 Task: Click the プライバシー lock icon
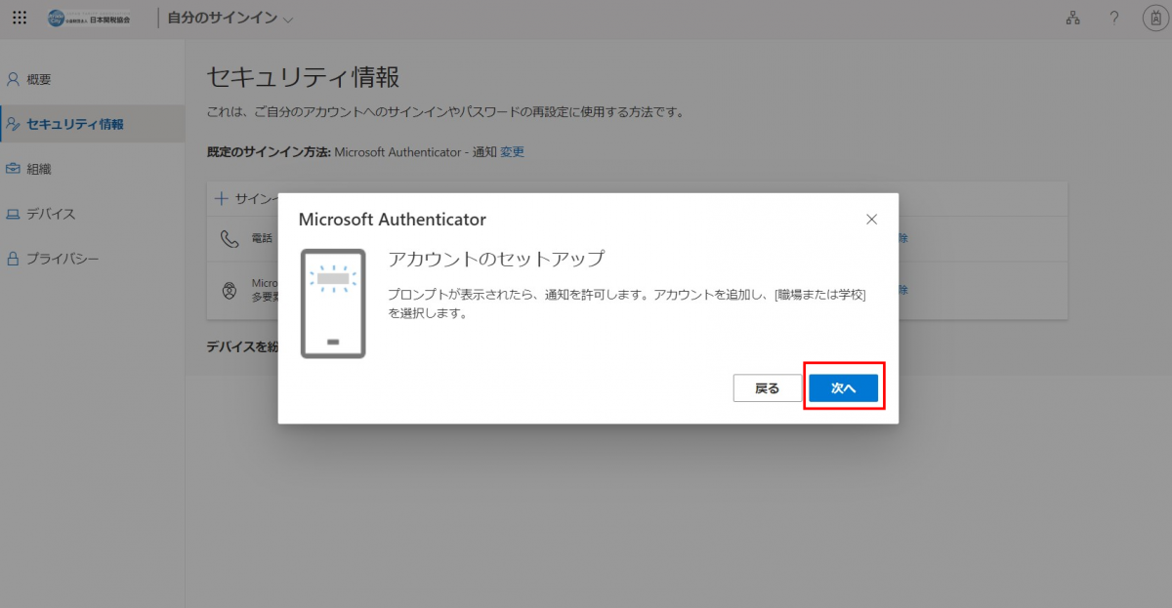click(x=13, y=259)
